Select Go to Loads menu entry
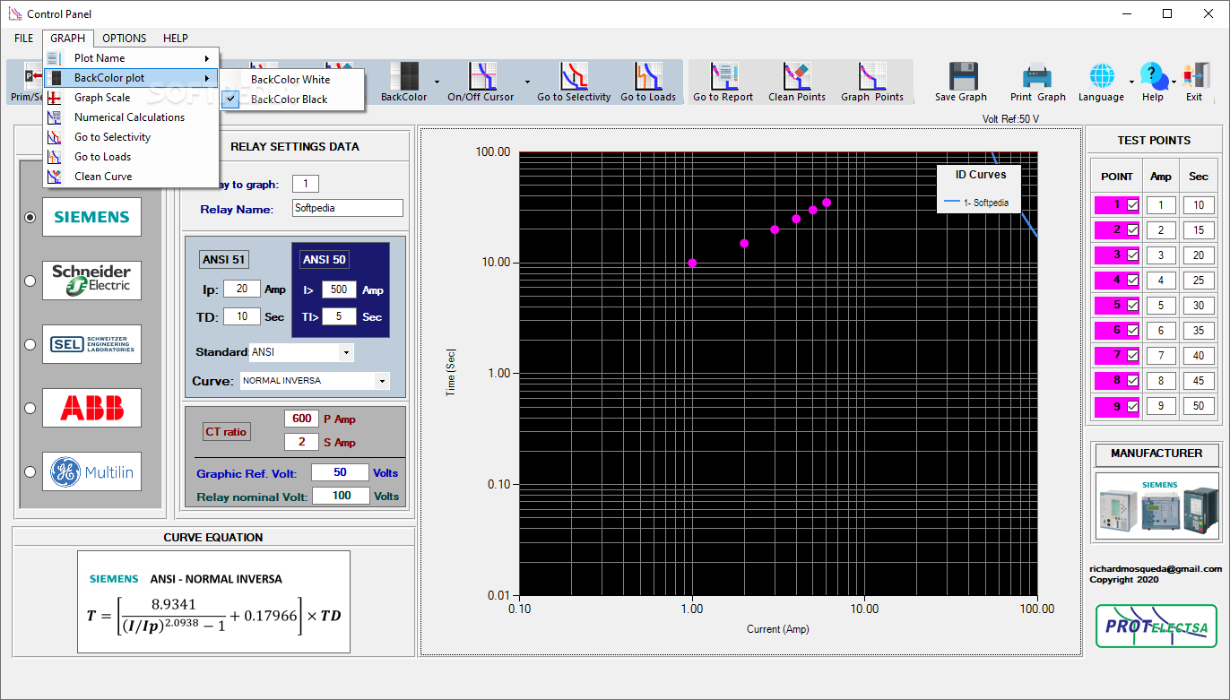 click(131, 157)
